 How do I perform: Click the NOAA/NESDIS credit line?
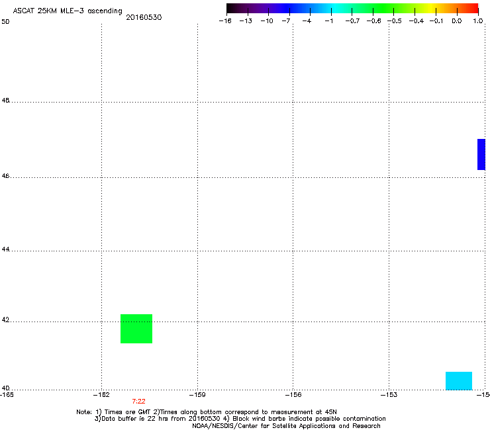click(x=286, y=426)
